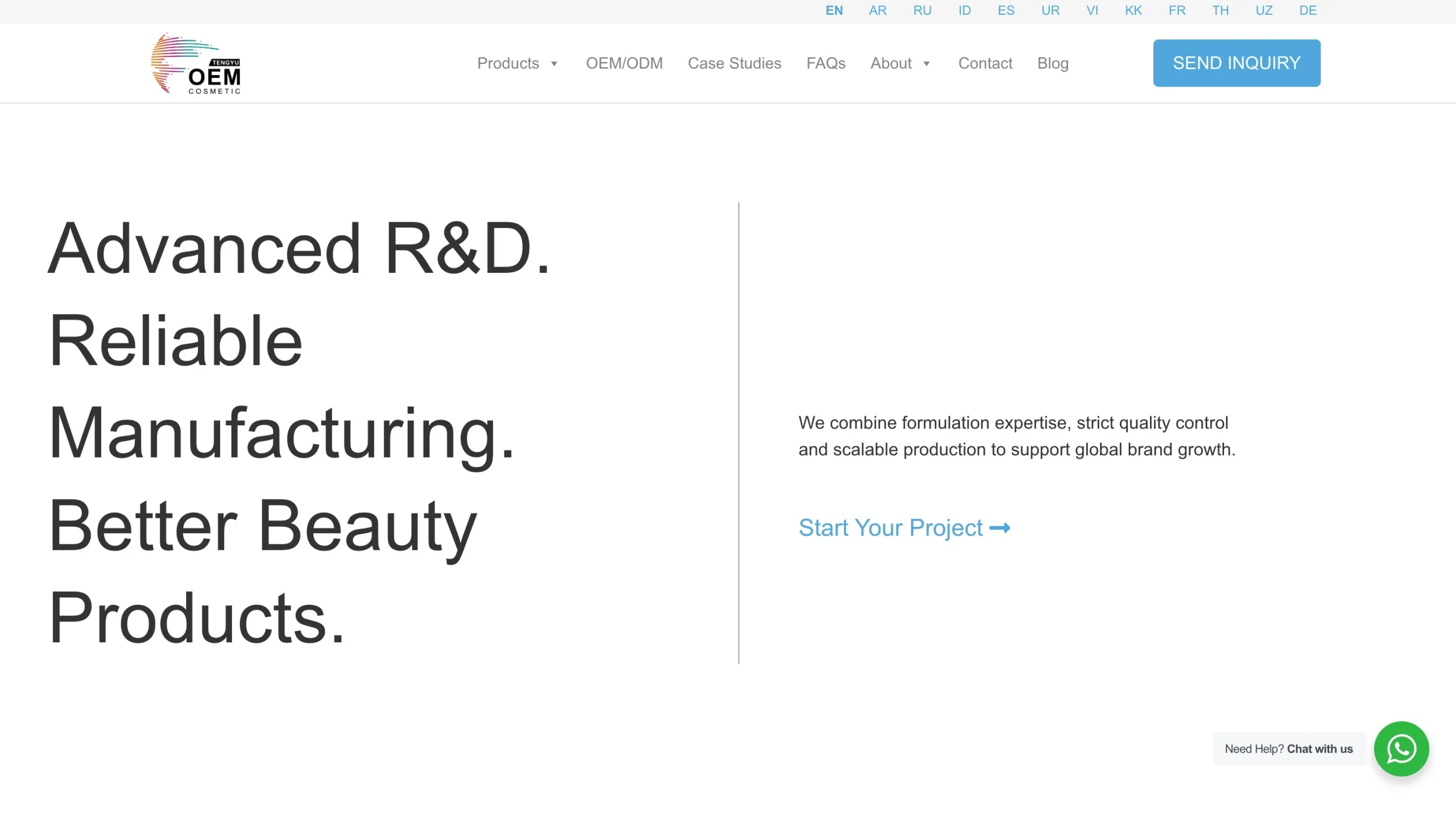Open the OEM/ODM page
The image size is (1456, 818).
[x=624, y=63]
